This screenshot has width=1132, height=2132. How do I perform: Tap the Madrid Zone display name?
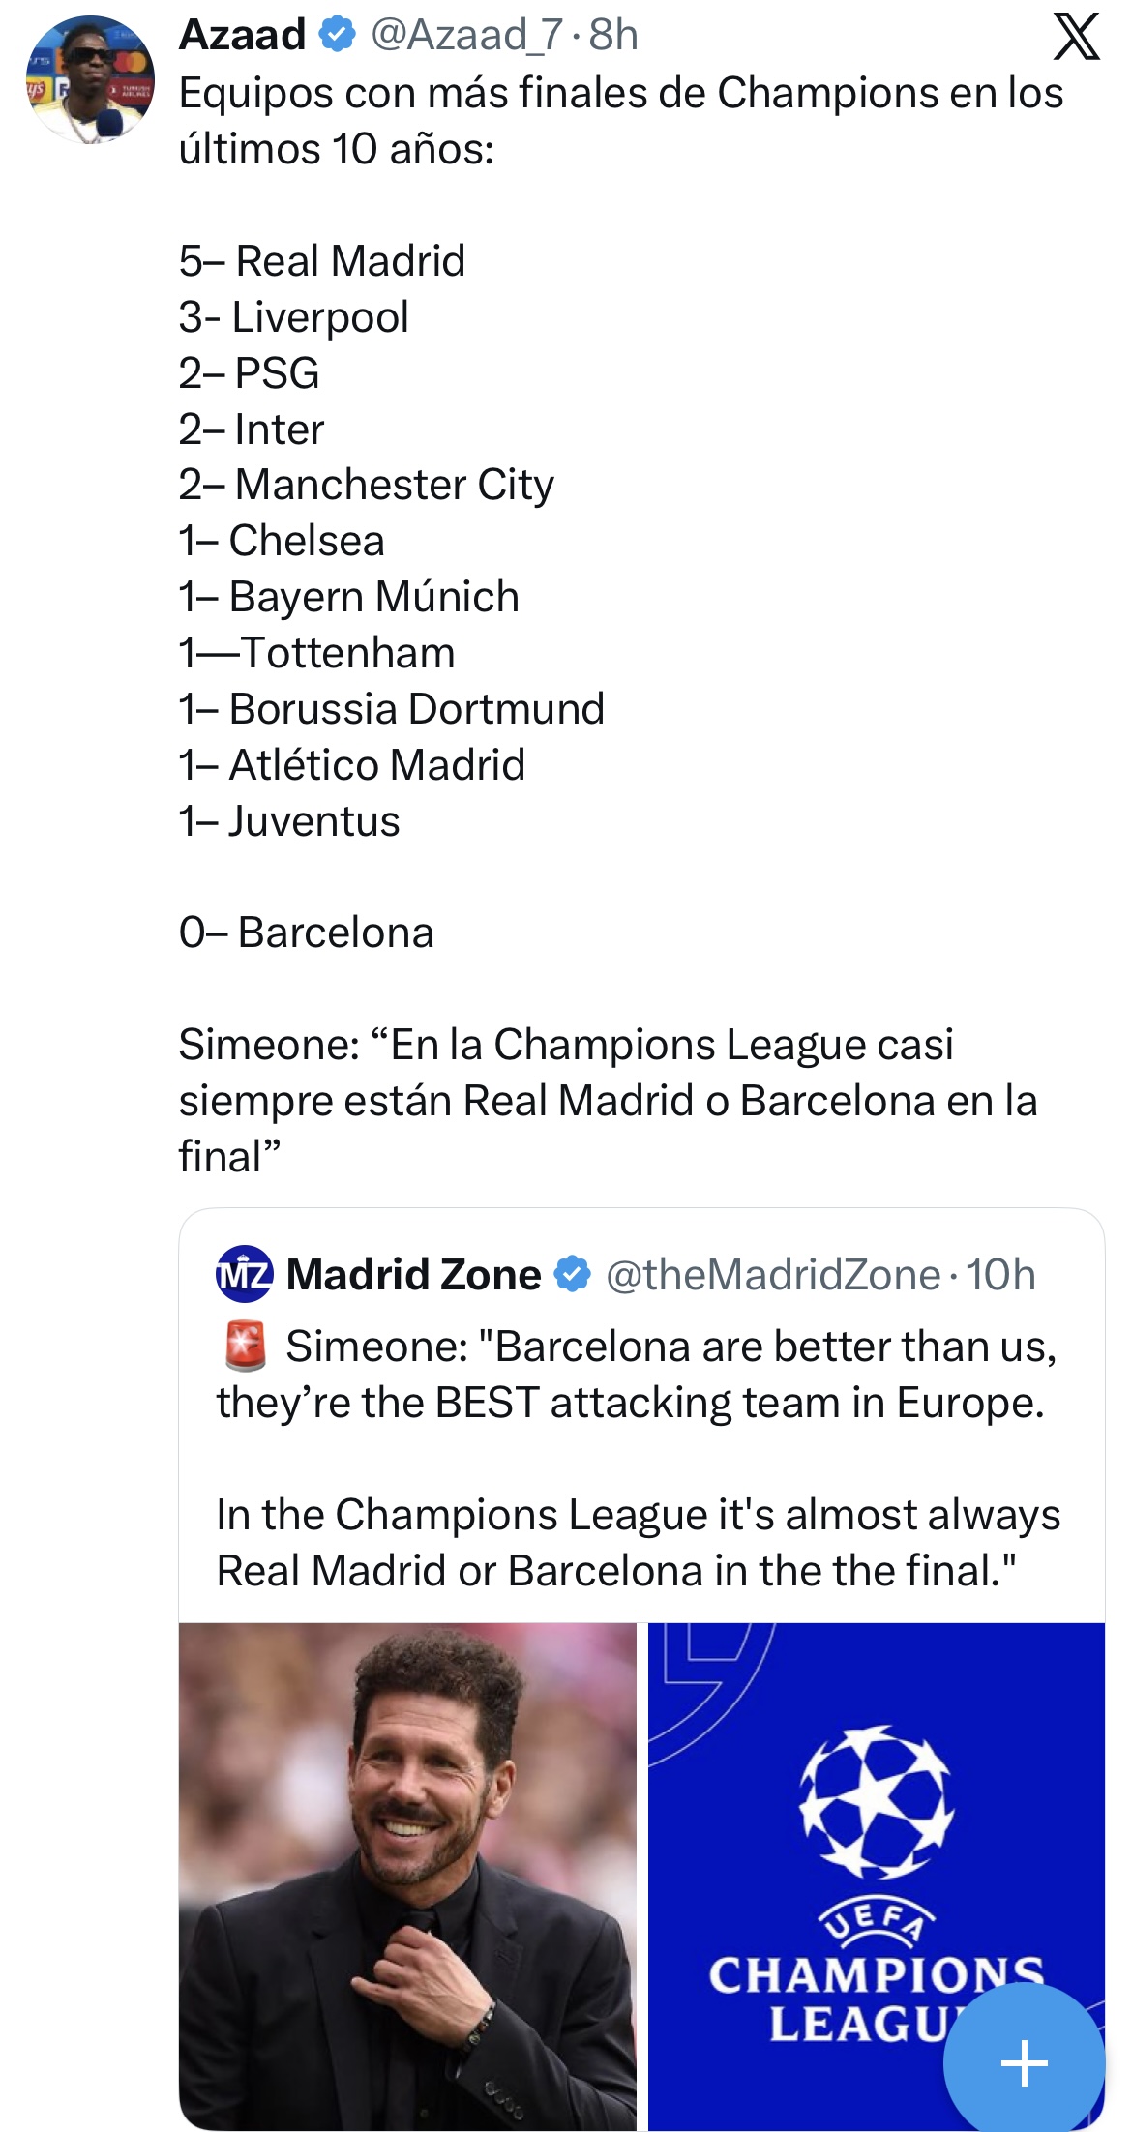click(413, 1274)
